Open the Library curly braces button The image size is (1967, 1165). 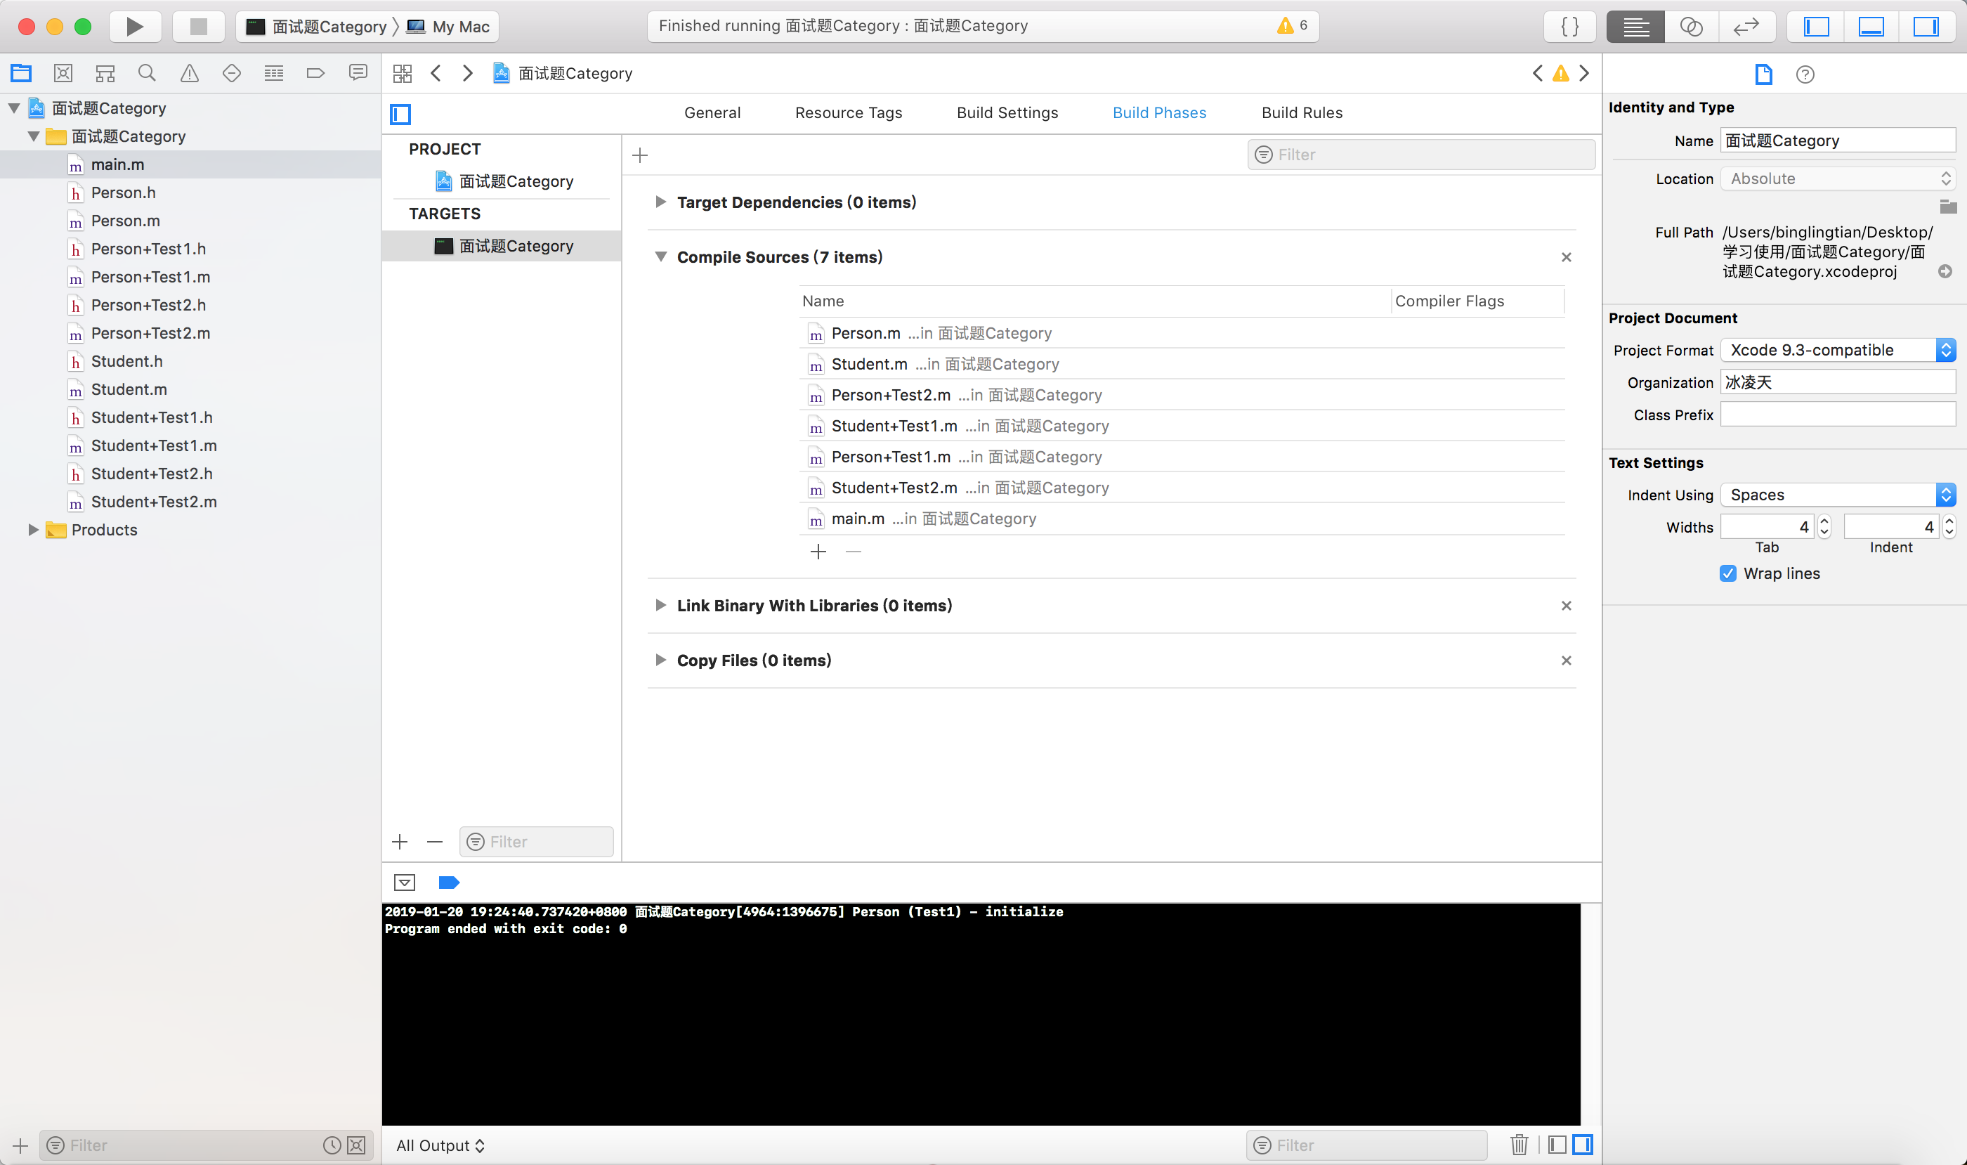[1569, 26]
